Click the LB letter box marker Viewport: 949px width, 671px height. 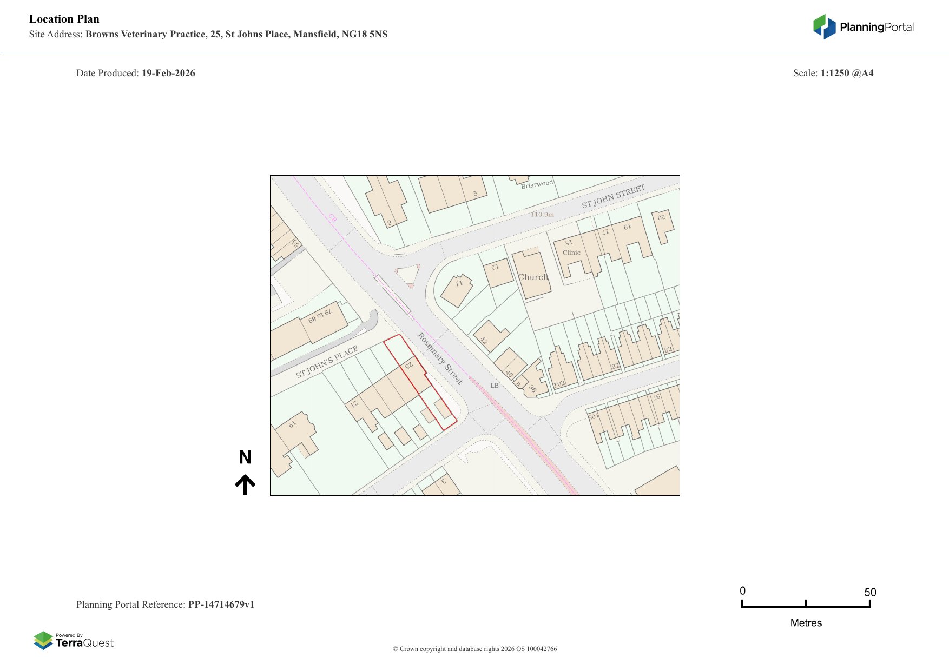pos(495,386)
